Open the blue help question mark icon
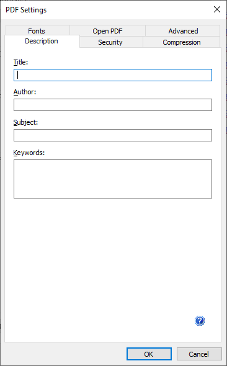The image size is (227, 366). pyautogui.click(x=200, y=321)
